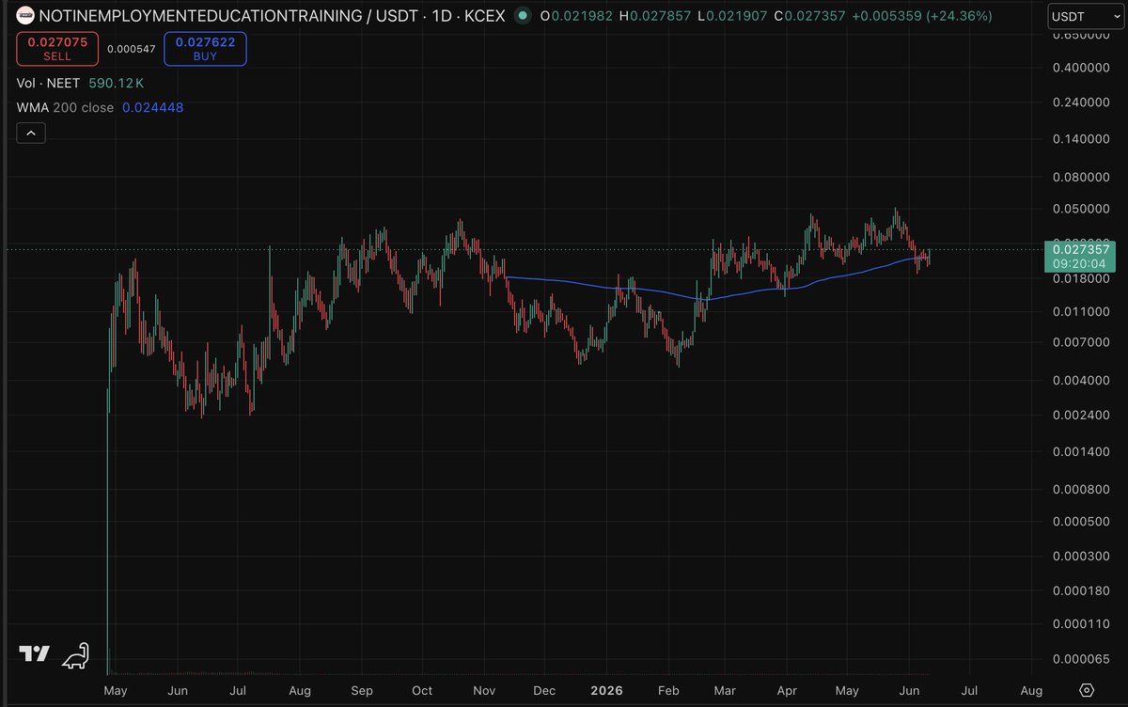This screenshot has width=1128, height=707.
Task: Click the Sep time axis label
Action: click(361, 691)
